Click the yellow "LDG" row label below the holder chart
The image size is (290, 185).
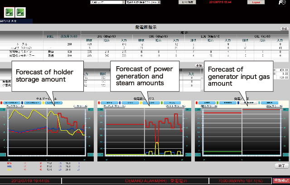9,170
